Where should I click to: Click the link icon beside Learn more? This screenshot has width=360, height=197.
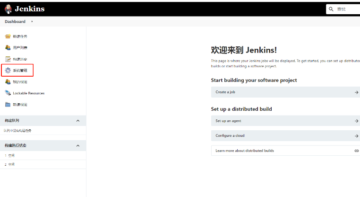356,151
